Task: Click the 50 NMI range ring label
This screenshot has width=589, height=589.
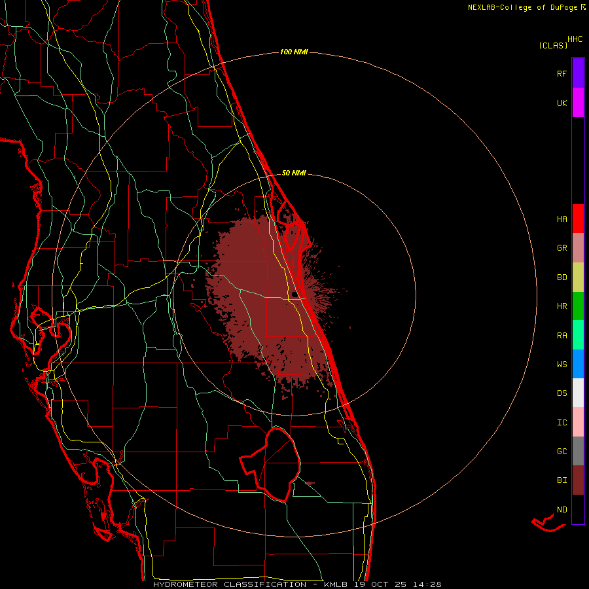Action: click(x=294, y=173)
